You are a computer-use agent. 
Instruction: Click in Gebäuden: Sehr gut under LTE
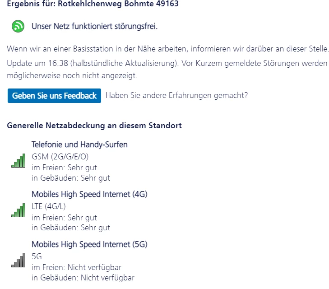(x=71, y=228)
